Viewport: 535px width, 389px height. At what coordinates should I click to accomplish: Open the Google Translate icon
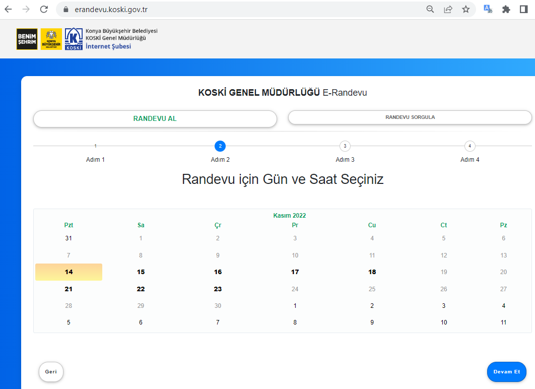click(488, 9)
